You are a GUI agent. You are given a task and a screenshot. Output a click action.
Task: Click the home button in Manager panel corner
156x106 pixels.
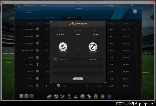click(135, 11)
